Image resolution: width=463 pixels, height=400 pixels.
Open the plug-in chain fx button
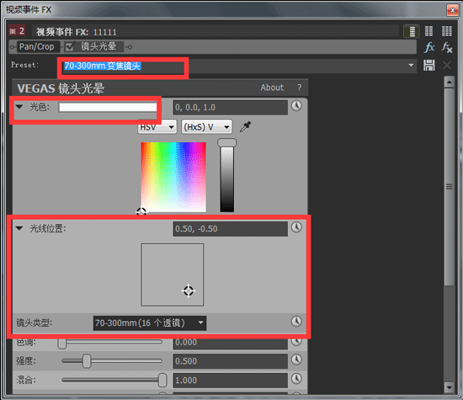pos(429,47)
